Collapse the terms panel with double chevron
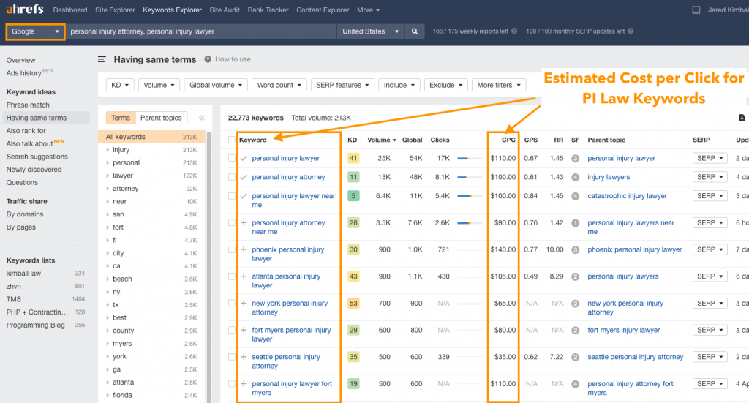749x403 pixels. point(202,118)
